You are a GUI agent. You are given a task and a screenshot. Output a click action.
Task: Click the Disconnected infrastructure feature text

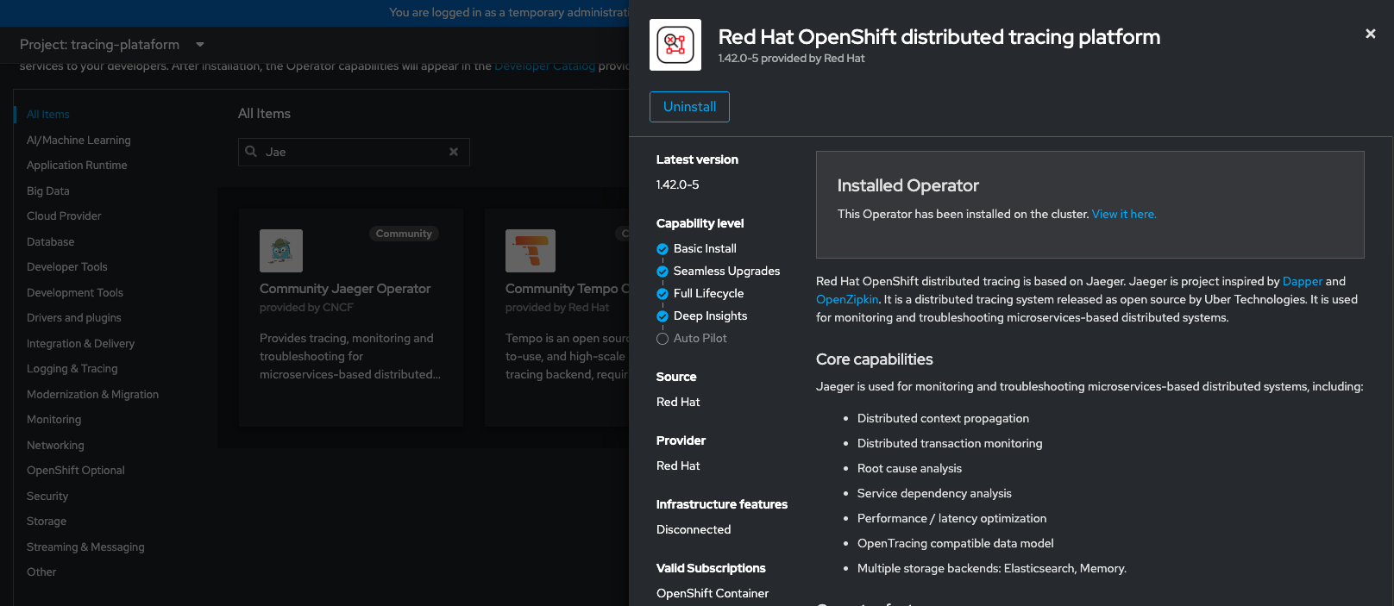[694, 529]
